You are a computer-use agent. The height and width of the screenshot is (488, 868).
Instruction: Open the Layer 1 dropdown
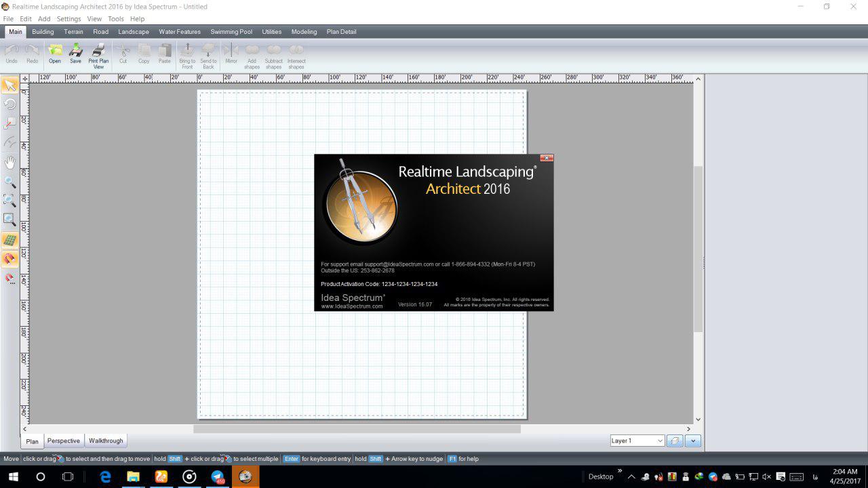[637, 441]
